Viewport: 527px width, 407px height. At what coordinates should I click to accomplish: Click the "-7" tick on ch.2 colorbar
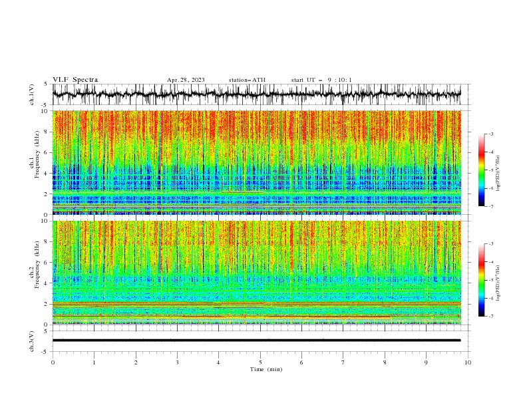tap(491, 316)
